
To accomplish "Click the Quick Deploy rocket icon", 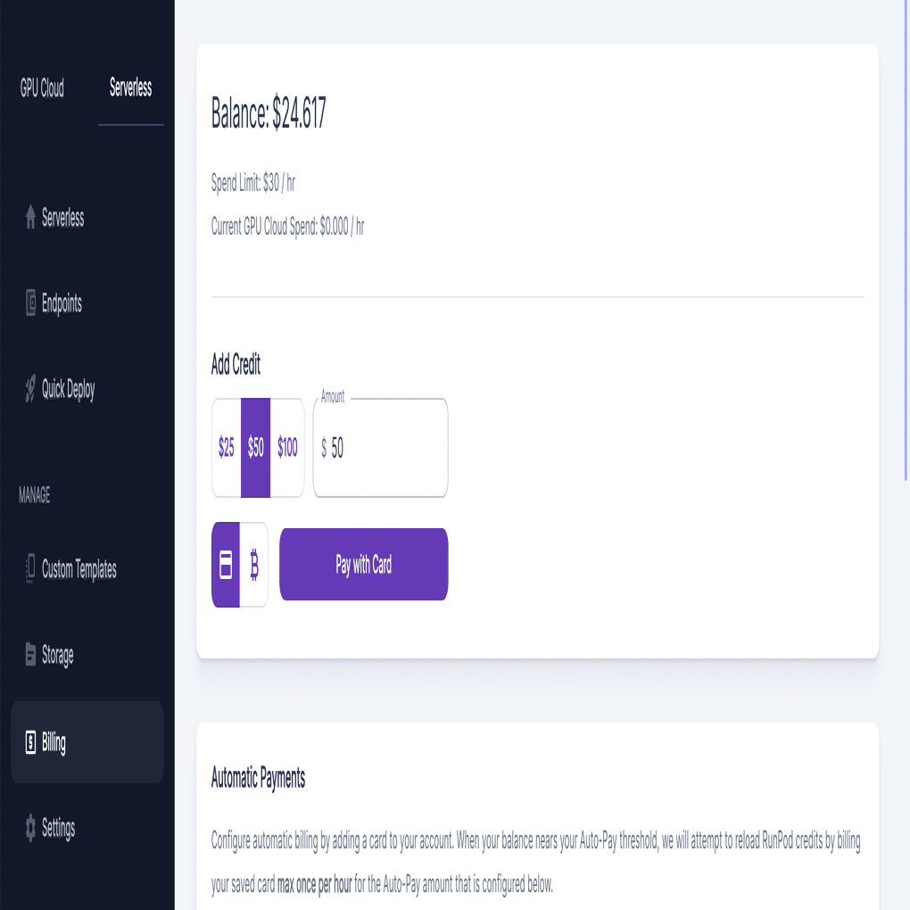I will click(30, 389).
